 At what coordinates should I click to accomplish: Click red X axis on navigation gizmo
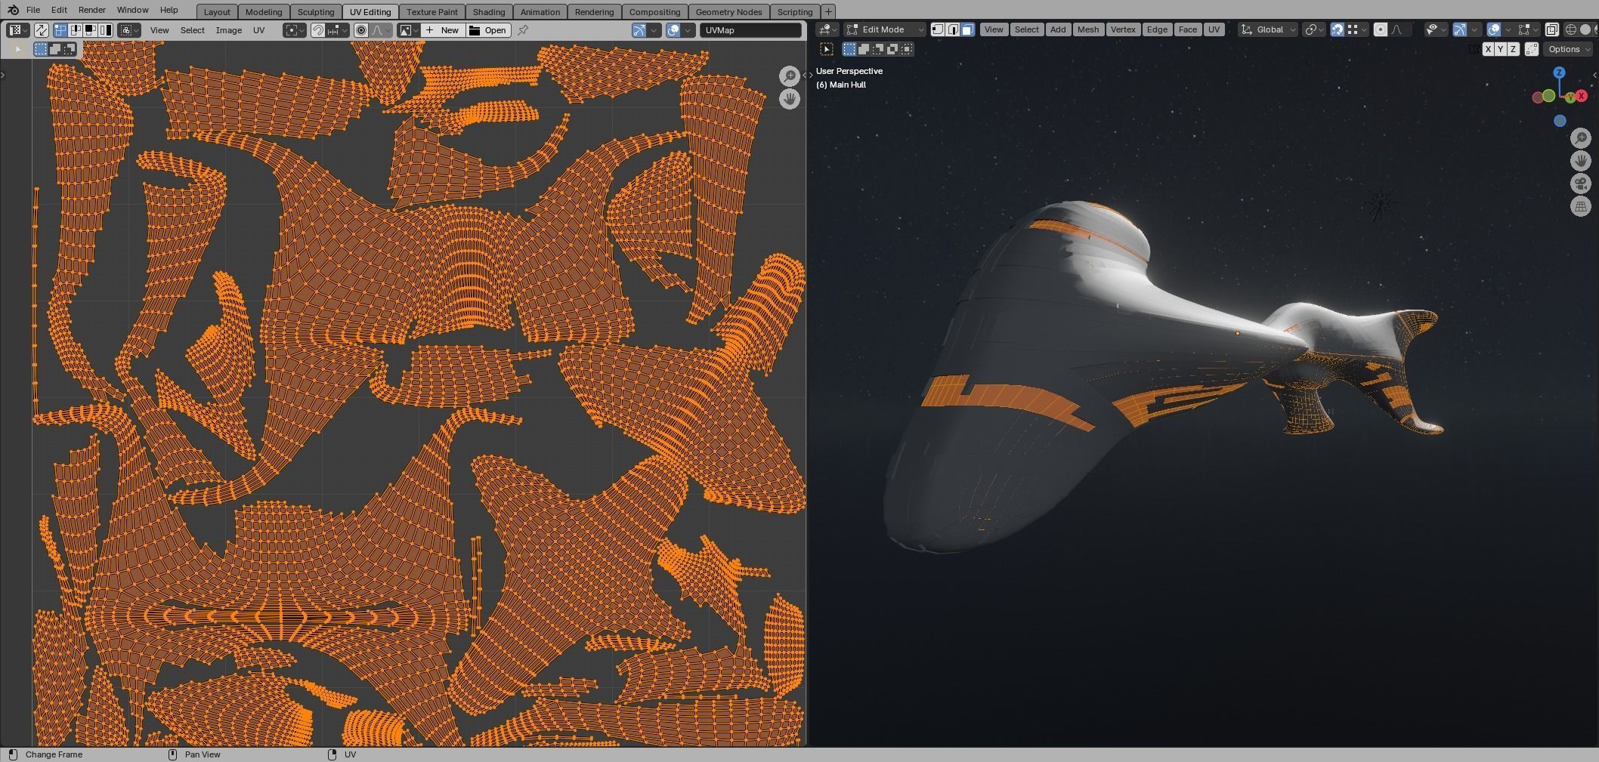click(x=1581, y=96)
